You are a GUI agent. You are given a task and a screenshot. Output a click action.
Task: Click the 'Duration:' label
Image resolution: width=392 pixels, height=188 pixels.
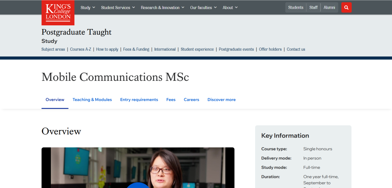[x=270, y=176]
